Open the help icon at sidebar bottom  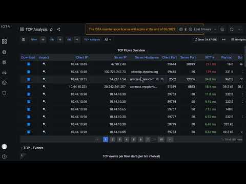[4, 156]
